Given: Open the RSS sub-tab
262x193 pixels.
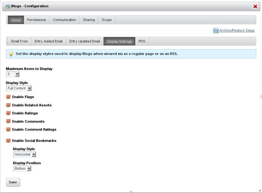Looking at the screenshot, I should (142, 41).
